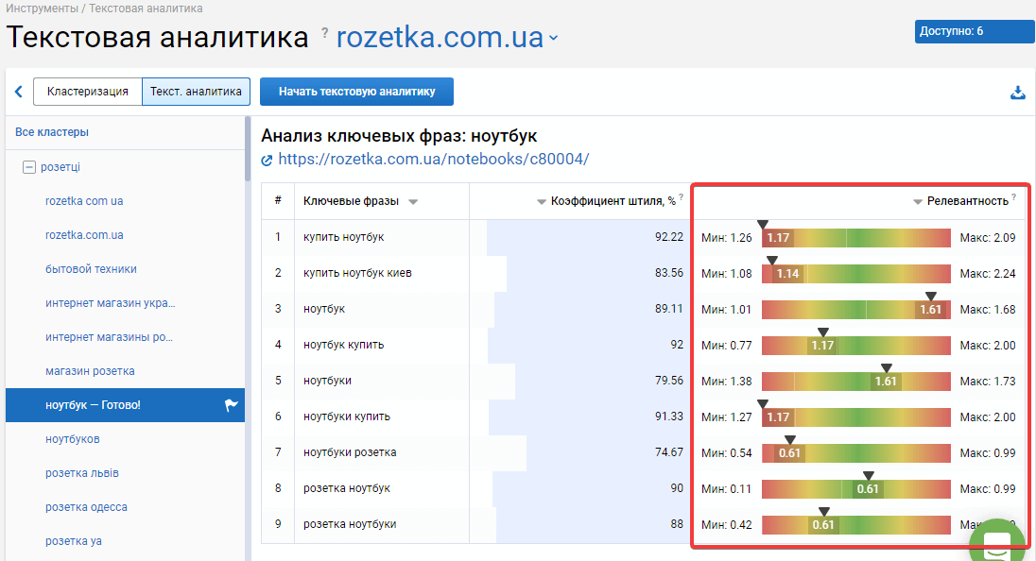Select the ноутбуков cluster
The width and height of the screenshot is (1036, 561).
point(72,439)
